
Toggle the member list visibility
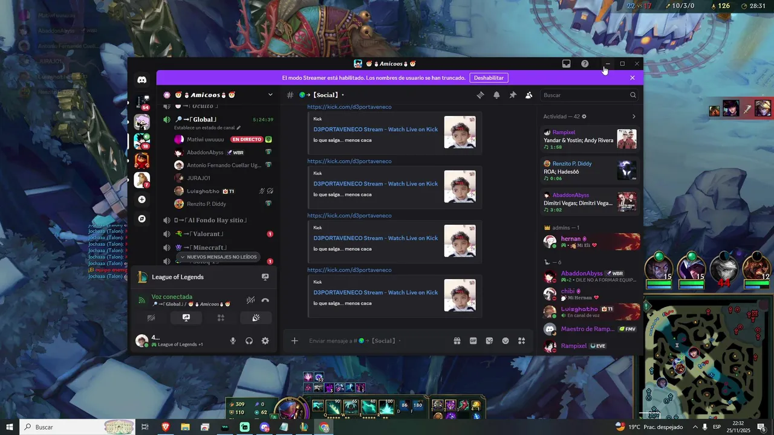click(529, 95)
